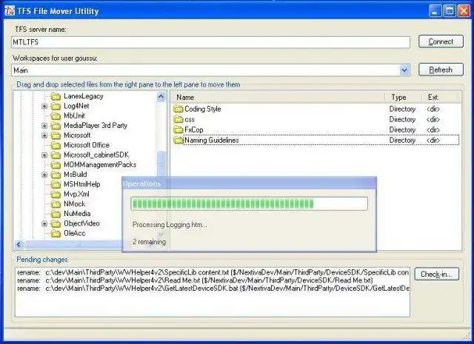Select the Coding Style directory row
Viewport: 474px width, 344px height.
(316, 109)
